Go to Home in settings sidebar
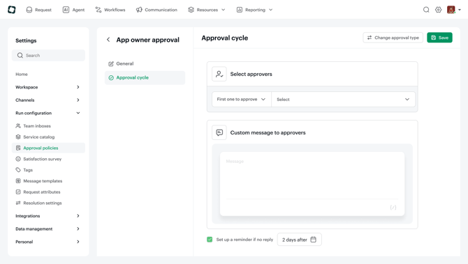468x264 pixels. (22, 74)
